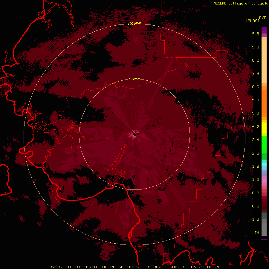269x269 pixels.
Task: Click the 9.8 legend value
Action: [256, 33]
